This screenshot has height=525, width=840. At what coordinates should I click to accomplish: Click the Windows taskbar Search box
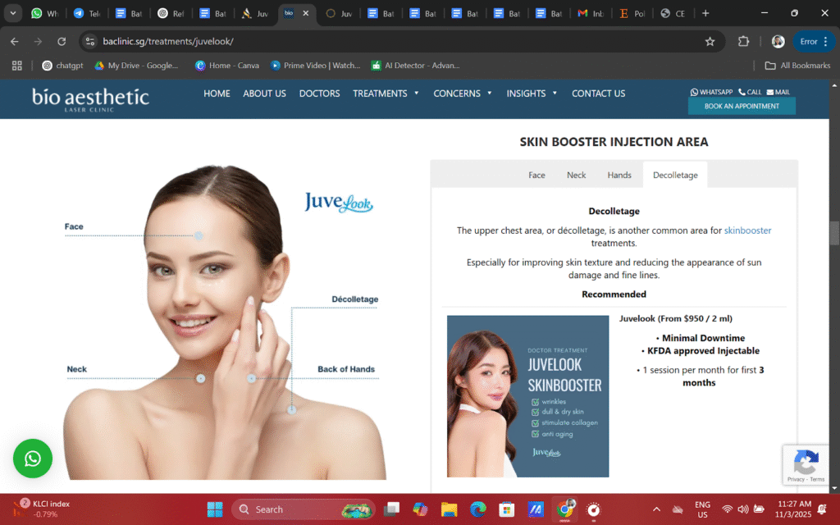(x=304, y=509)
